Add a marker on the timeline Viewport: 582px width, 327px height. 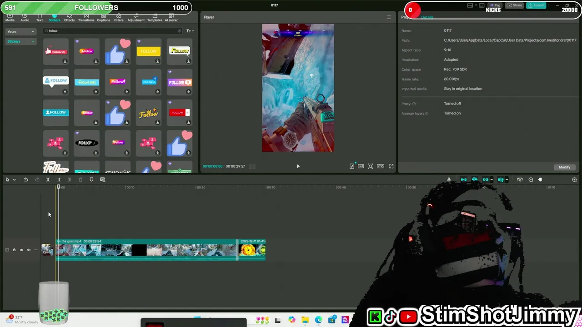pos(91,180)
